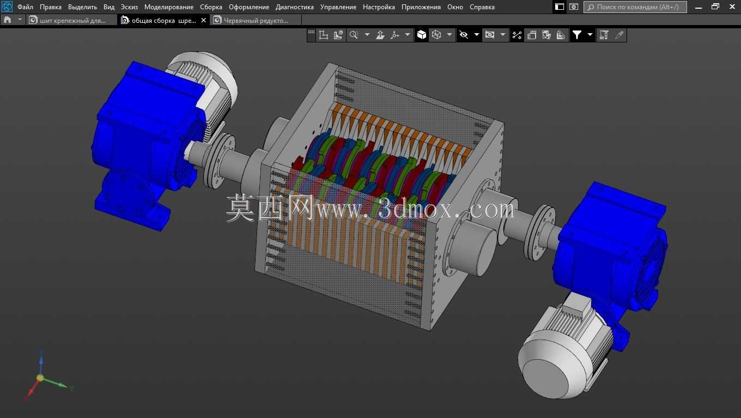741x418 pixels.
Task: Expand the display mode dropdown
Action: click(450, 35)
